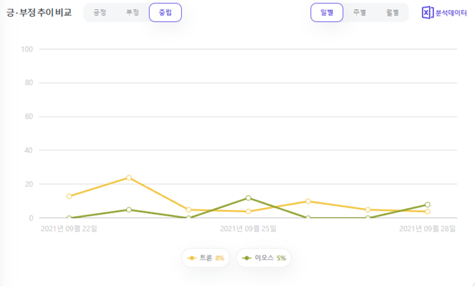Click the 2021년 09월 25일 axis label
Viewport: 475px width, 286px height.
[x=248, y=228]
